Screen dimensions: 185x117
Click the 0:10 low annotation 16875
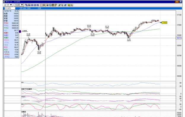click(129, 40)
